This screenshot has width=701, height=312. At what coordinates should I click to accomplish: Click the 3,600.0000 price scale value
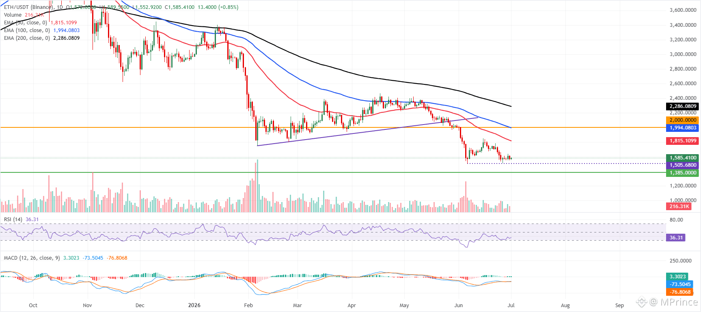pyautogui.click(x=683, y=10)
